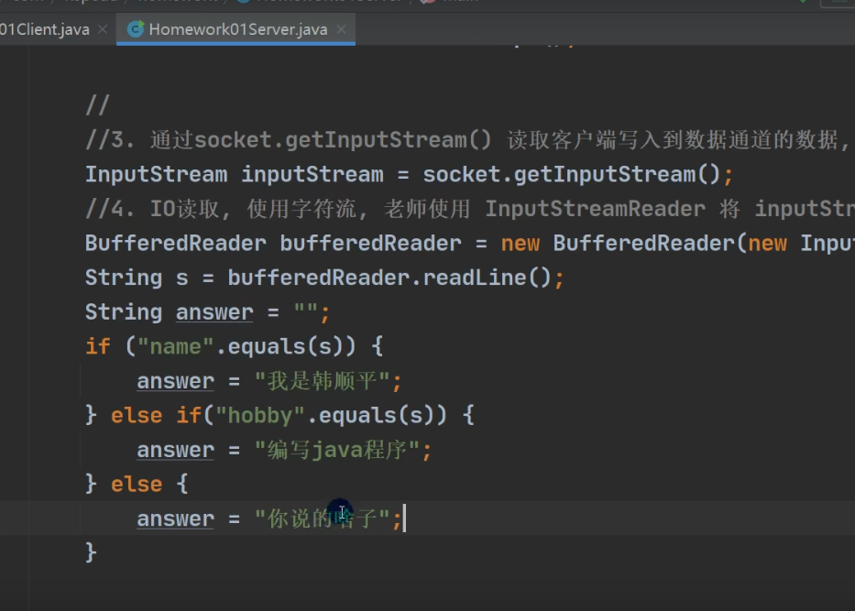Click the 'String answer = "";' line
The height and width of the screenshot is (611, 855).
tap(207, 312)
